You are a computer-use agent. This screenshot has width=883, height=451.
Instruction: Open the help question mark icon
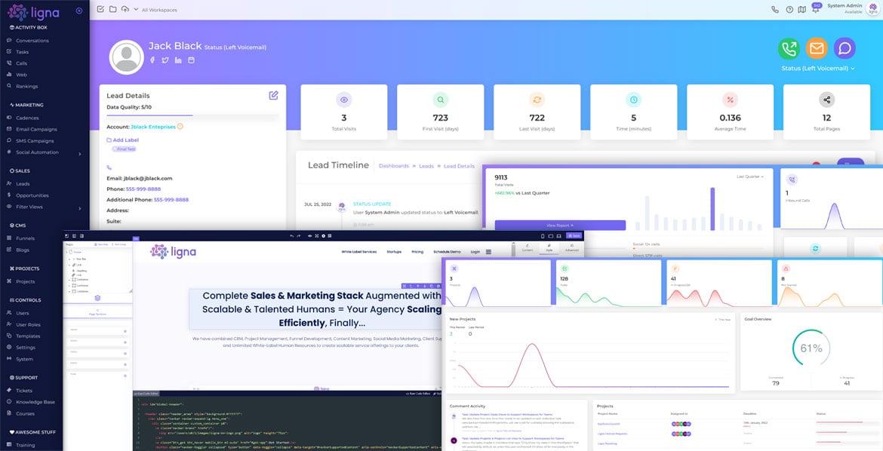point(789,10)
